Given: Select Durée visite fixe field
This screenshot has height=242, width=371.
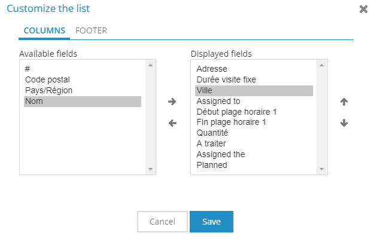Looking at the screenshot, I should point(254,79).
